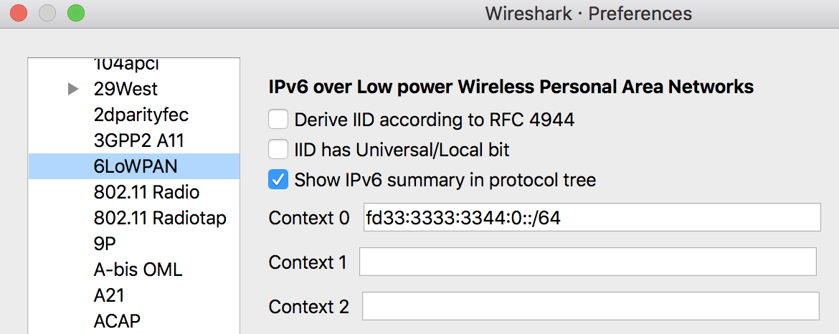
Task: Select 3GPP2 A11 protocol
Action: 139,140
